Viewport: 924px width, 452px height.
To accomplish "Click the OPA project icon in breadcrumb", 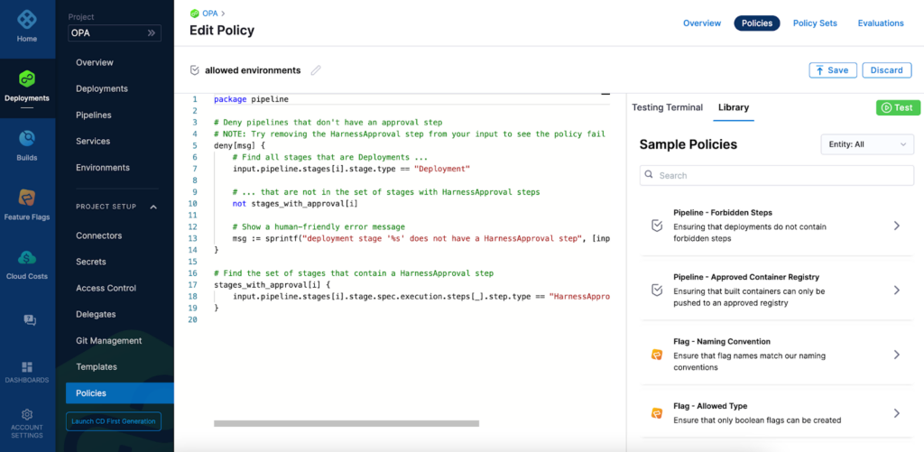I will [x=195, y=13].
